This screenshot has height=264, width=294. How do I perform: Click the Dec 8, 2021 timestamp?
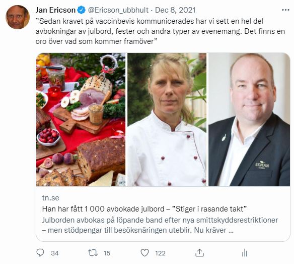(175, 10)
